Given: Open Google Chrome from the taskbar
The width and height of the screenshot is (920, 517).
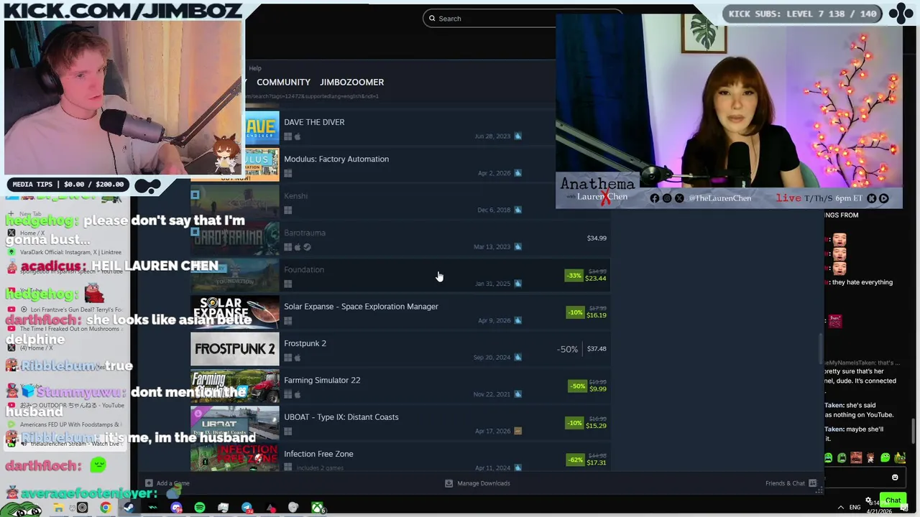Looking at the screenshot, I should 106,508.
